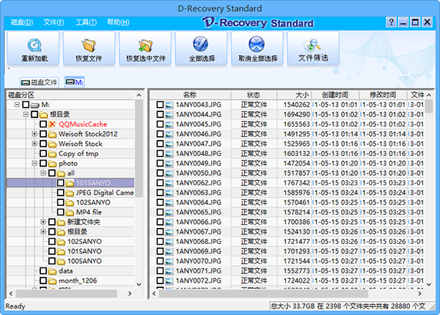
Task: Click the file list scroll down arrow
Action: click(x=429, y=284)
